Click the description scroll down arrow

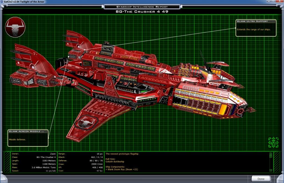pyautogui.click(x=271, y=170)
